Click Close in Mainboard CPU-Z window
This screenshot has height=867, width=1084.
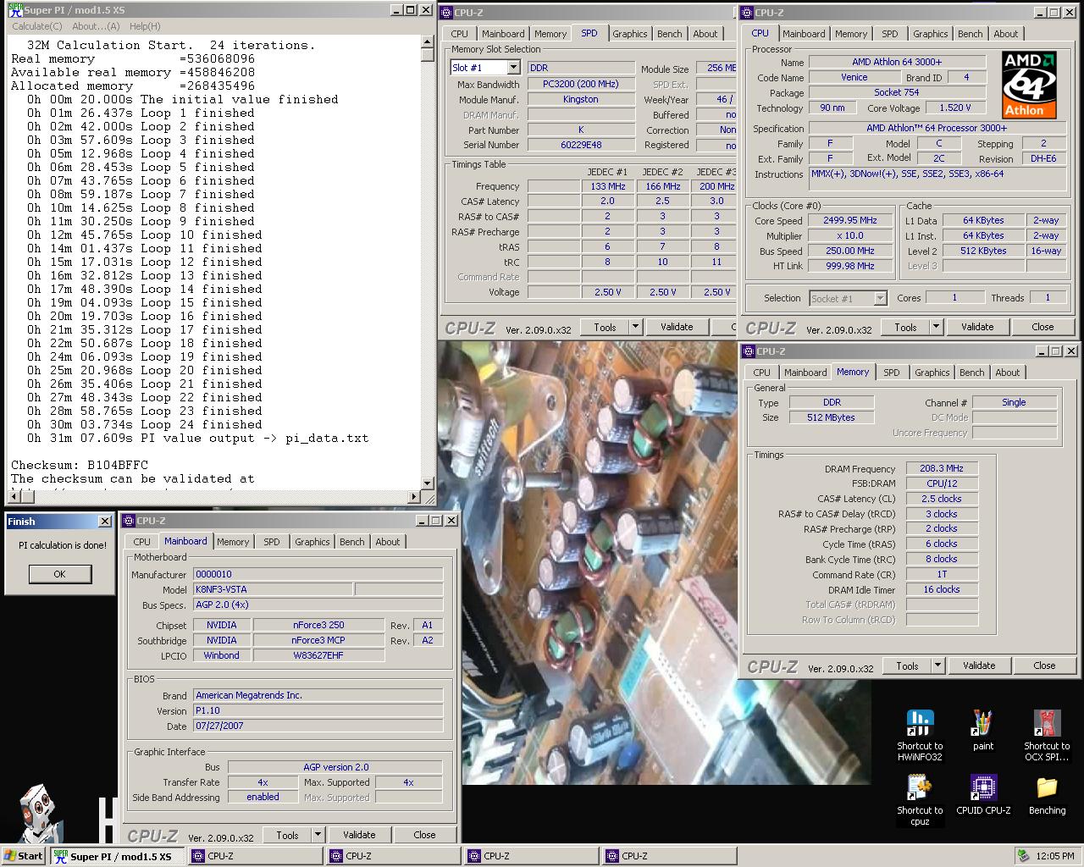click(x=424, y=835)
